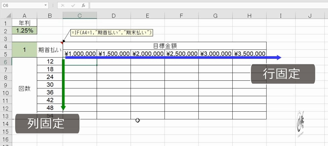The image size is (328, 146).
Task: Select row 12 header
Action: click(6, 108)
